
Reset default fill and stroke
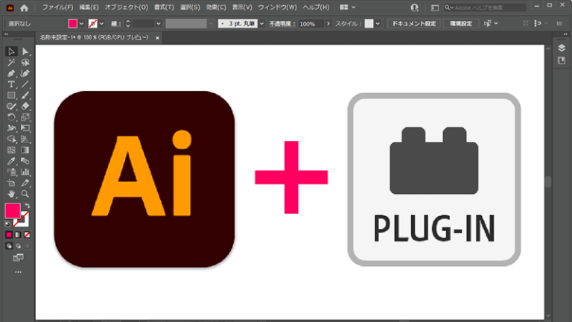click(x=8, y=222)
